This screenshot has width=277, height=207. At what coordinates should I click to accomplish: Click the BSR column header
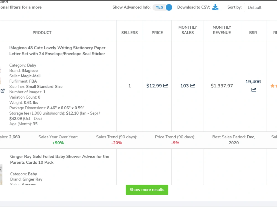click(253, 33)
